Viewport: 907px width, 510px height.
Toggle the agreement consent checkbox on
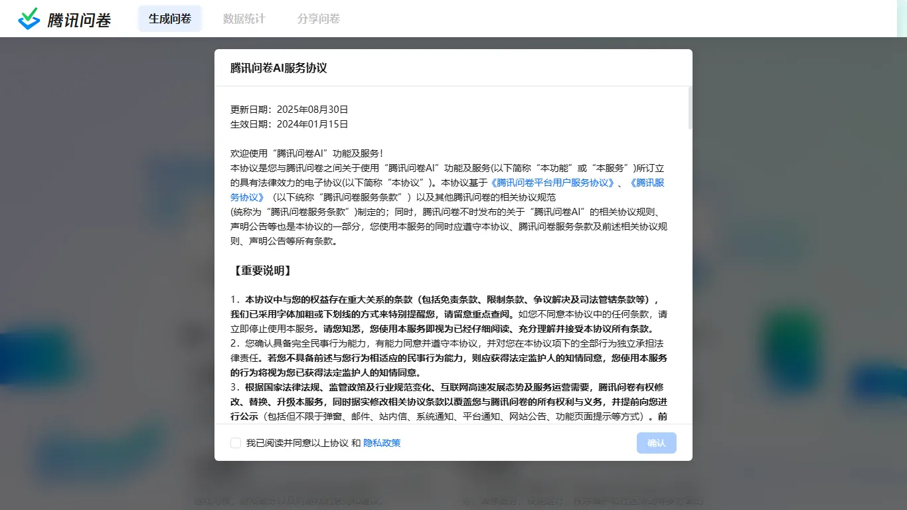point(236,442)
